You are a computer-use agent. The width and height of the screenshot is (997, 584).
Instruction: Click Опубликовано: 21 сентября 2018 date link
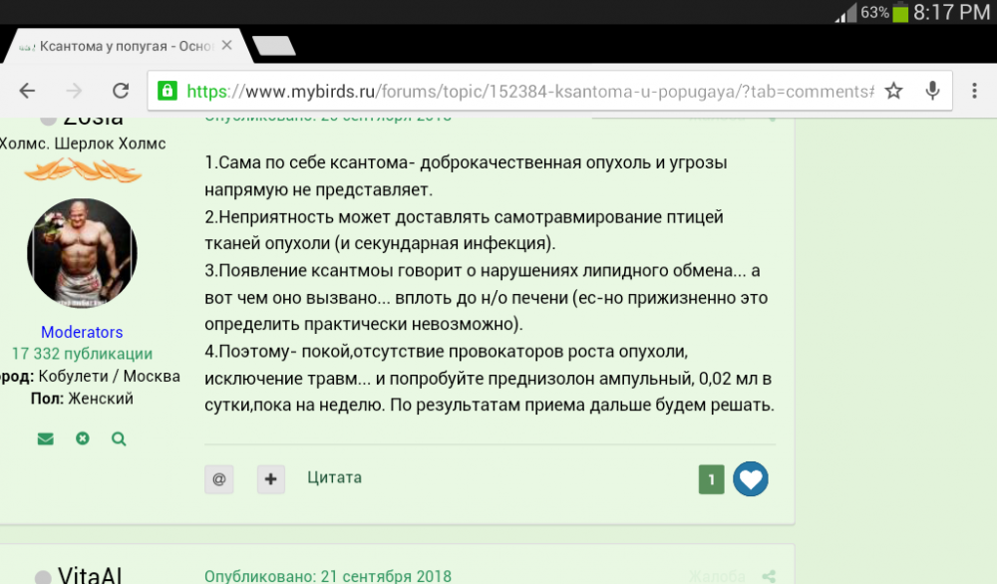coord(327,576)
